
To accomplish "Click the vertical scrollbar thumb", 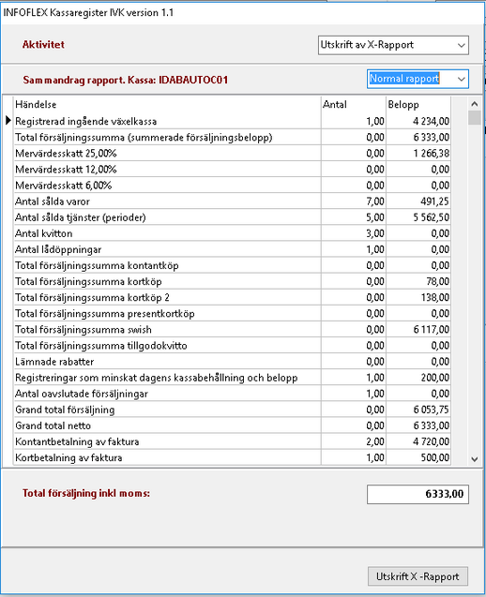I will point(474,118).
